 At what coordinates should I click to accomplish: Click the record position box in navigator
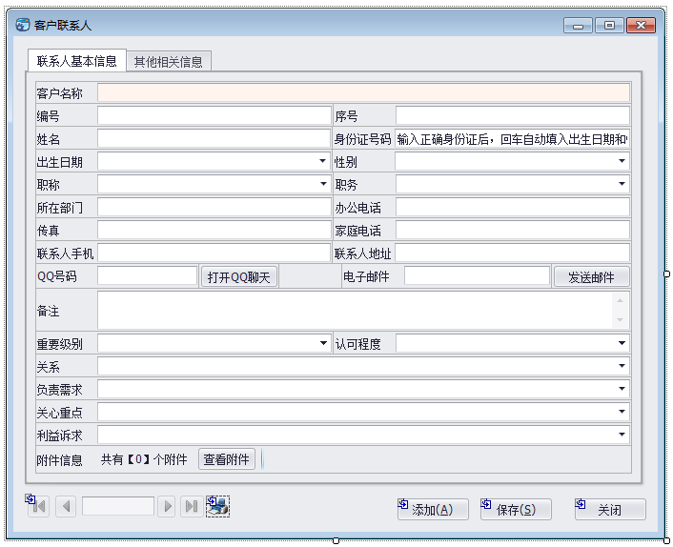click(x=118, y=506)
